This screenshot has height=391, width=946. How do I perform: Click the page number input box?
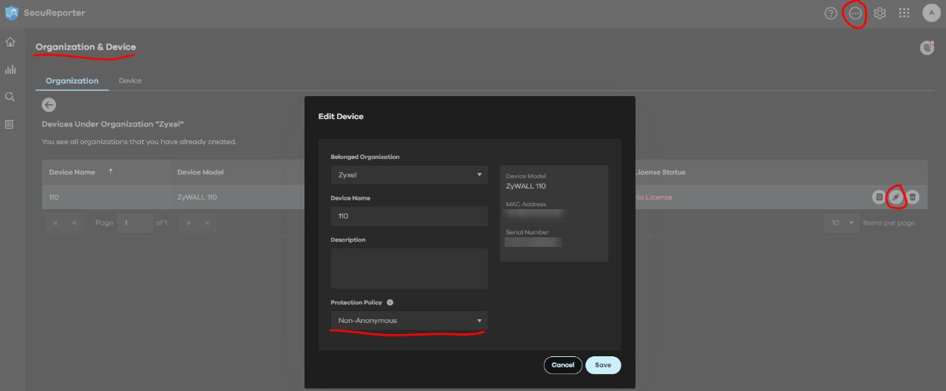click(135, 222)
